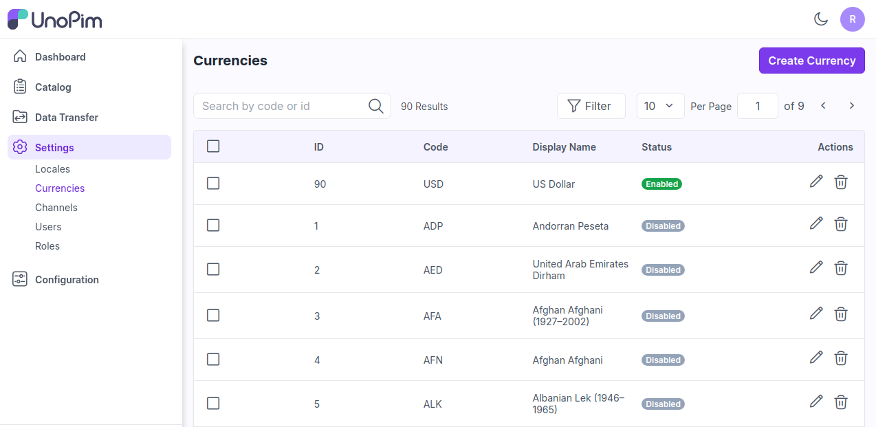Image resolution: width=876 pixels, height=427 pixels.
Task: Click the search magnifier icon
Action: click(x=375, y=106)
